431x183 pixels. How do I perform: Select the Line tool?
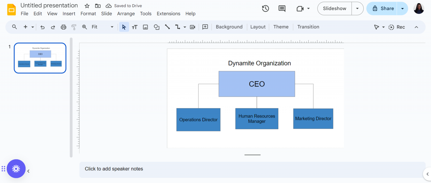click(x=168, y=27)
